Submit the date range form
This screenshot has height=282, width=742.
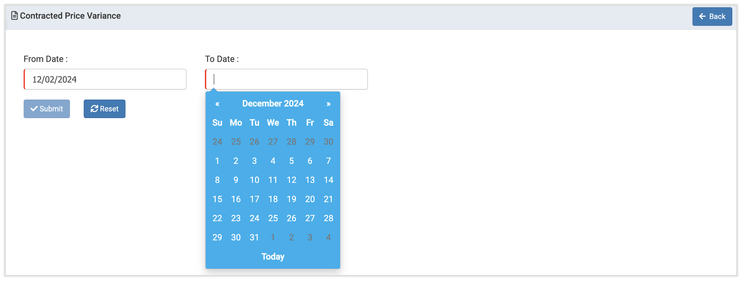[x=47, y=109]
